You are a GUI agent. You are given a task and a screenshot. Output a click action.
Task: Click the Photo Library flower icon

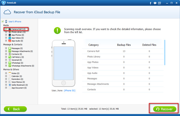(10, 32)
